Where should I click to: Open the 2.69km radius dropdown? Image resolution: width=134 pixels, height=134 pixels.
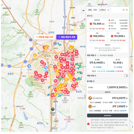coord(104,10)
